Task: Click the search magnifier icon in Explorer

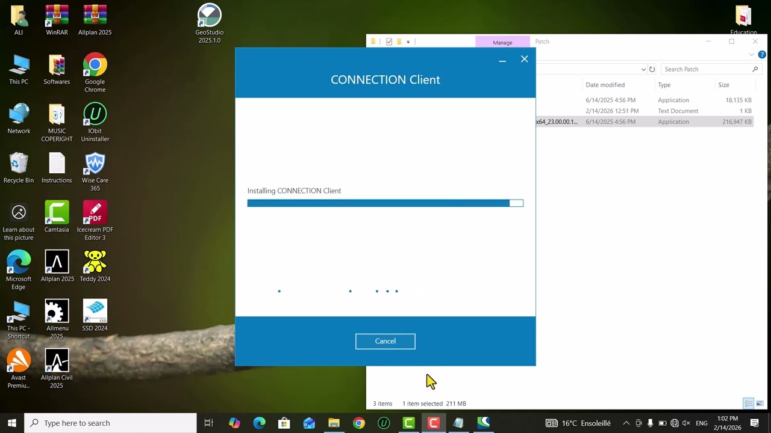Action: [755, 69]
